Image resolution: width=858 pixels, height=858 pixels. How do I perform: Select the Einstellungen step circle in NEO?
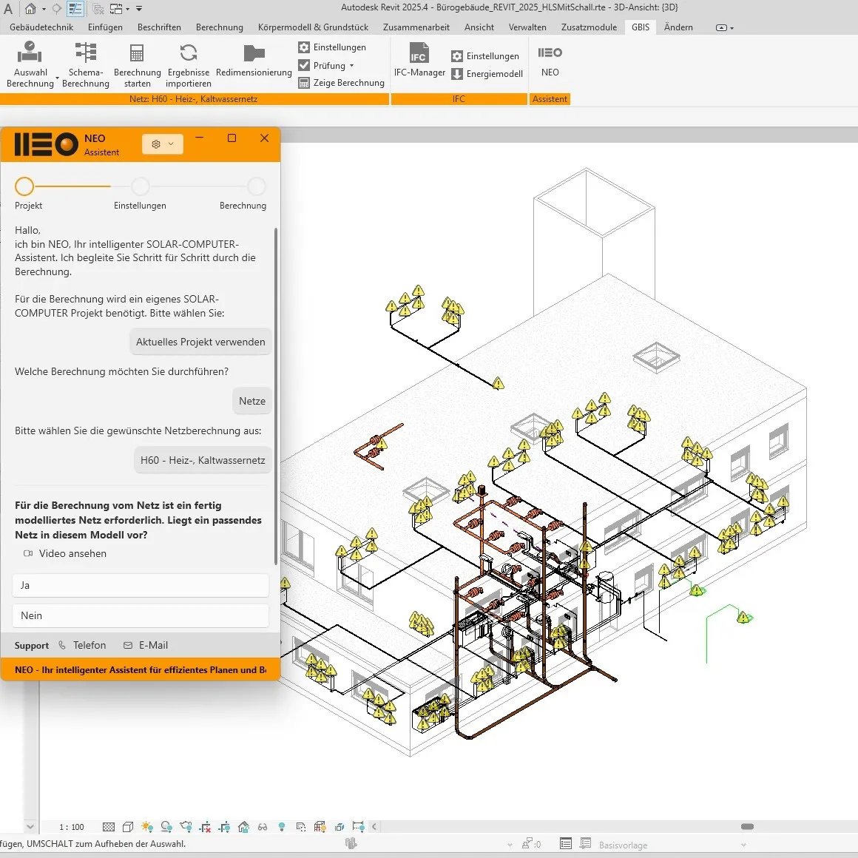click(x=140, y=186)
